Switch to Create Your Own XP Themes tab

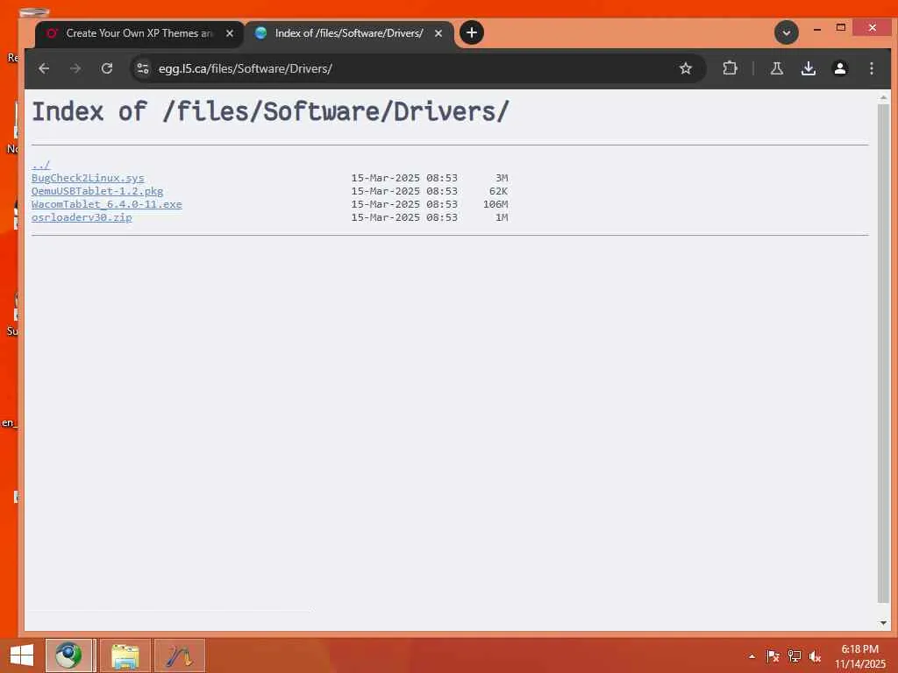[139, 33]
